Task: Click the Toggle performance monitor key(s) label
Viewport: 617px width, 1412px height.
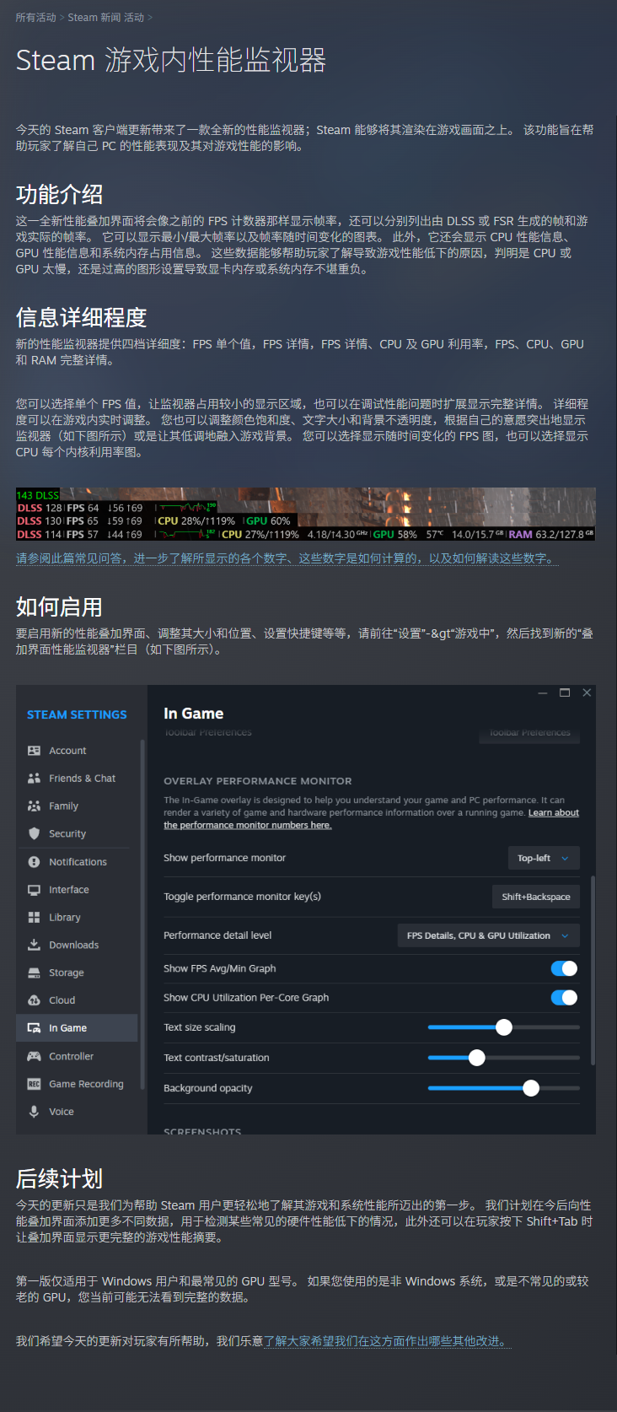Action: coord(242,897)
